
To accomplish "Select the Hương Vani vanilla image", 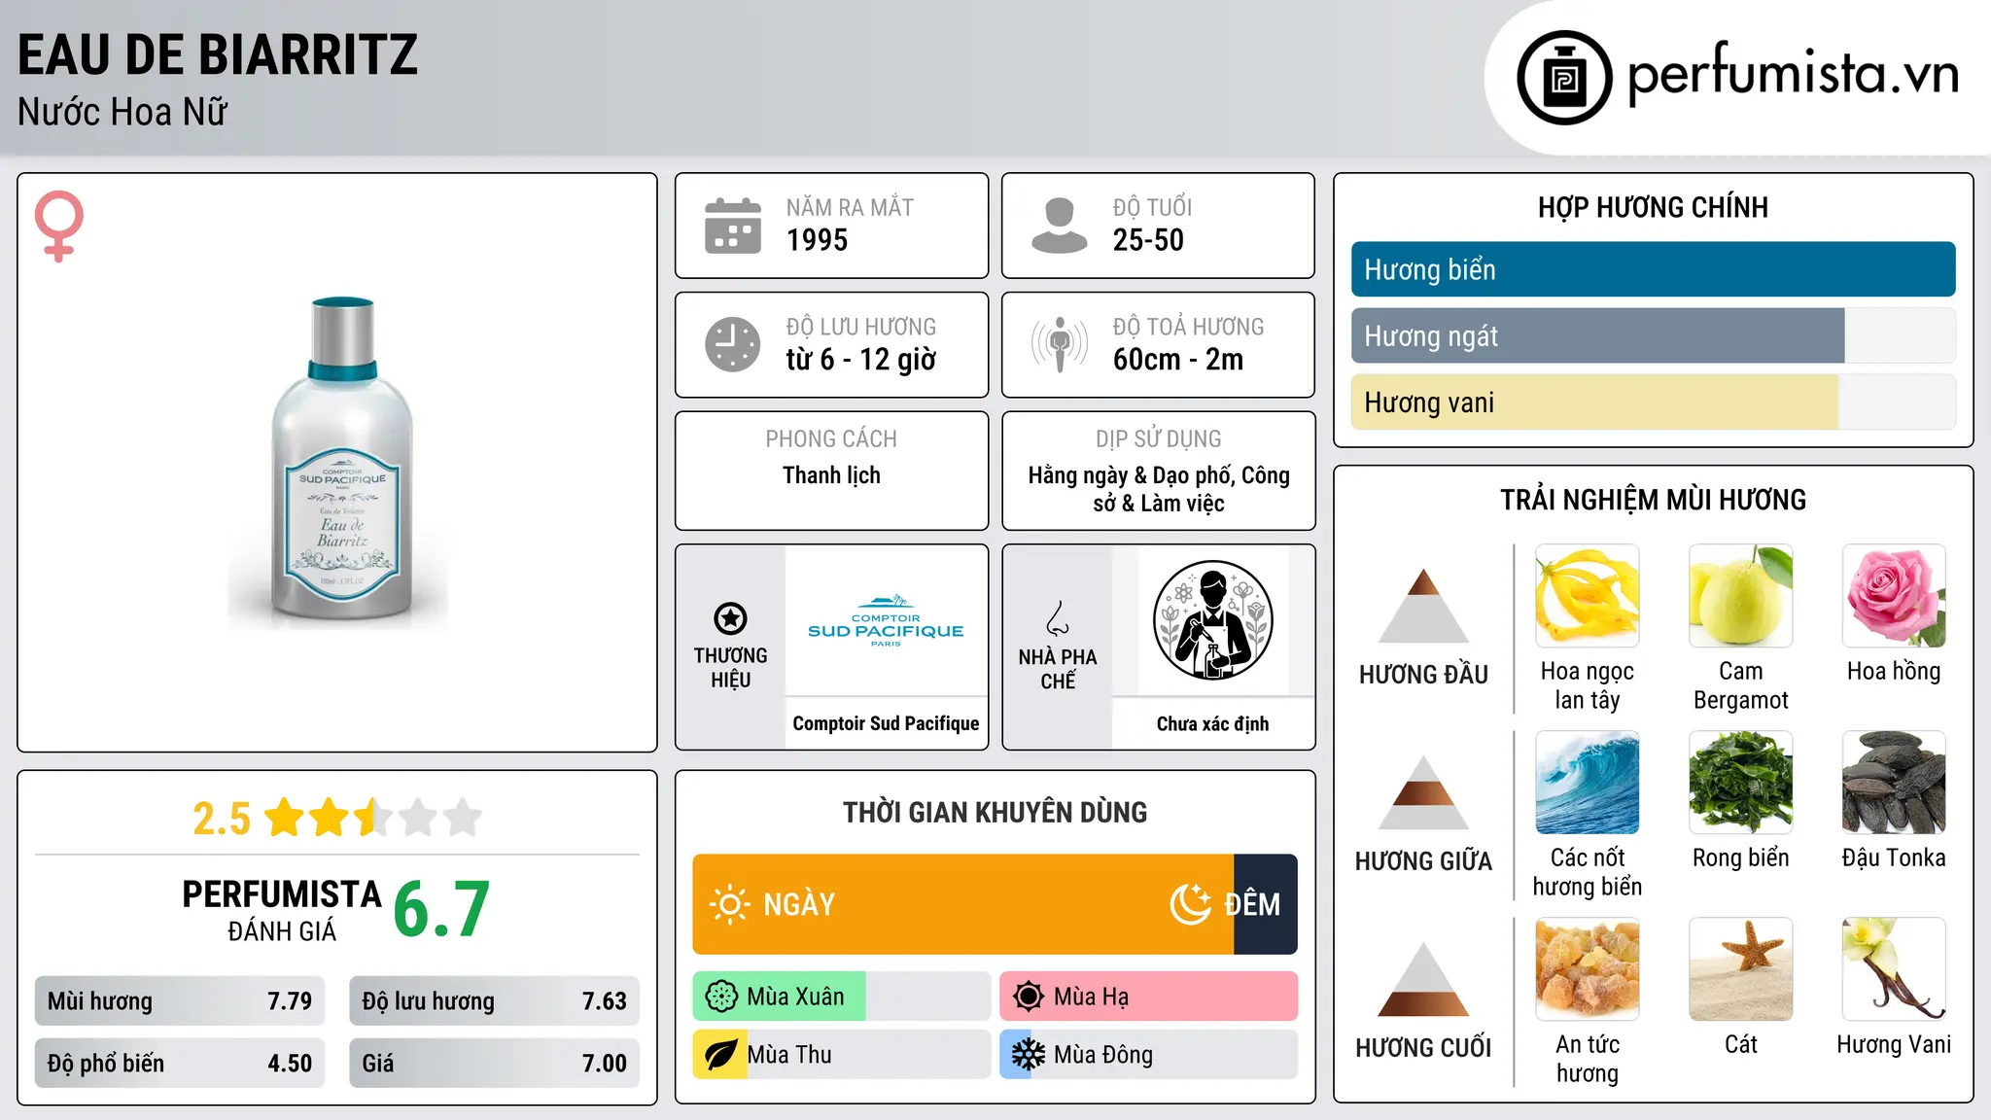I will (x=1895, y=969).
